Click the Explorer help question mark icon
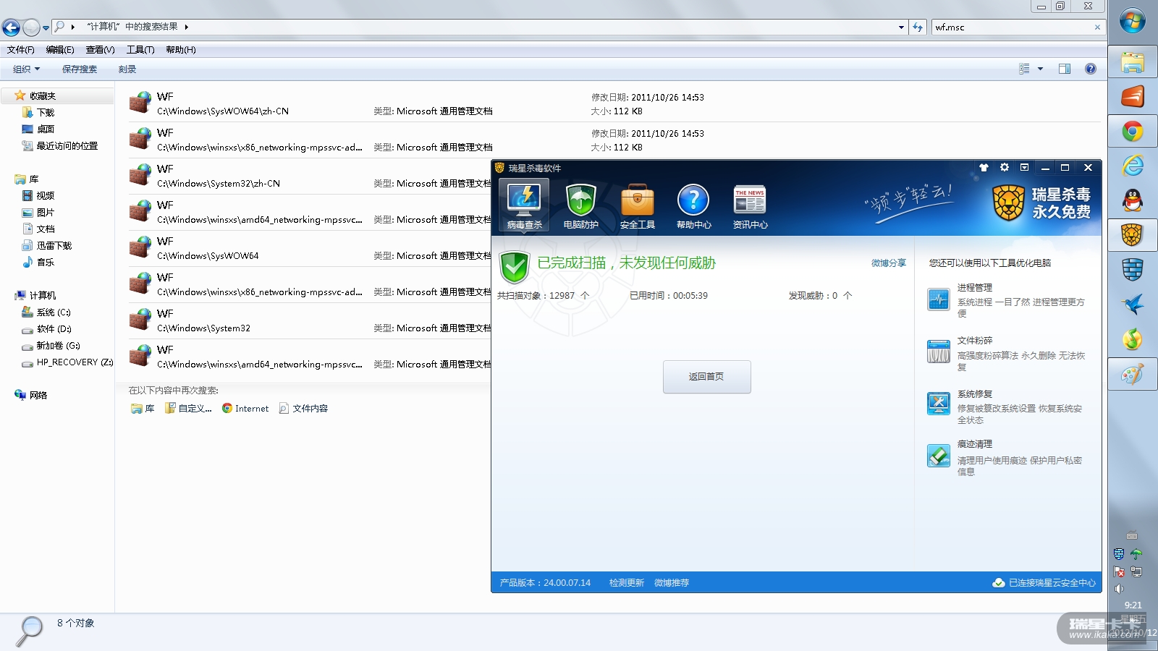Image resolution: width=1158 pixels, height=651 pixels. (1091, 69)
